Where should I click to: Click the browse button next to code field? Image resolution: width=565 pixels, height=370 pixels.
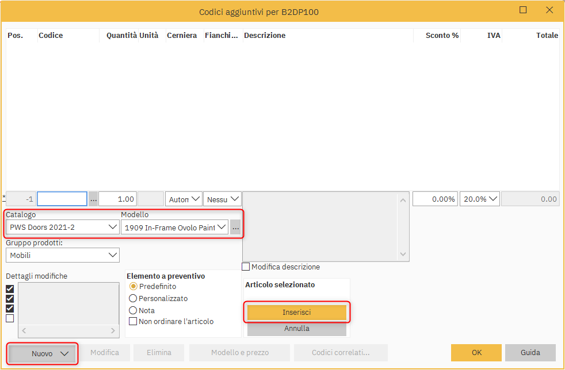click(x=93, y=199)
